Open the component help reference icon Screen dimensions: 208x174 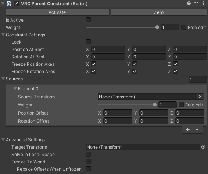pyautogui.click(x=189, y=3)
